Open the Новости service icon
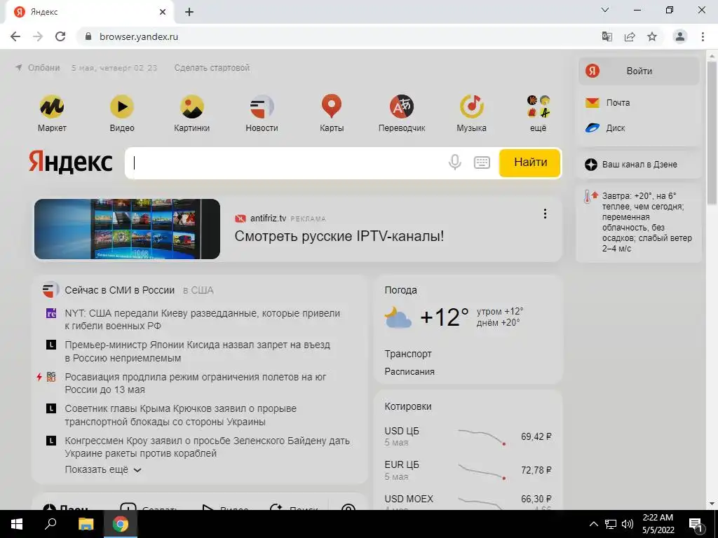The width and height of the screenshot is (718, 538). point(262,106)
